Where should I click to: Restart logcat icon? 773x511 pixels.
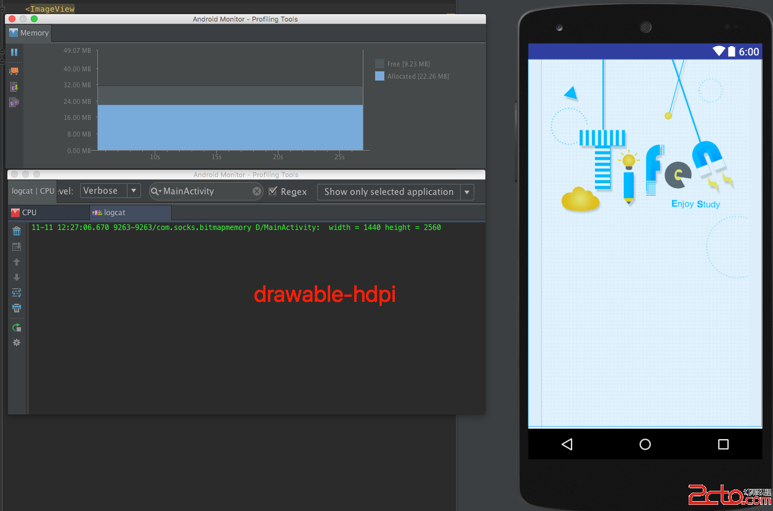pos(17,328)
